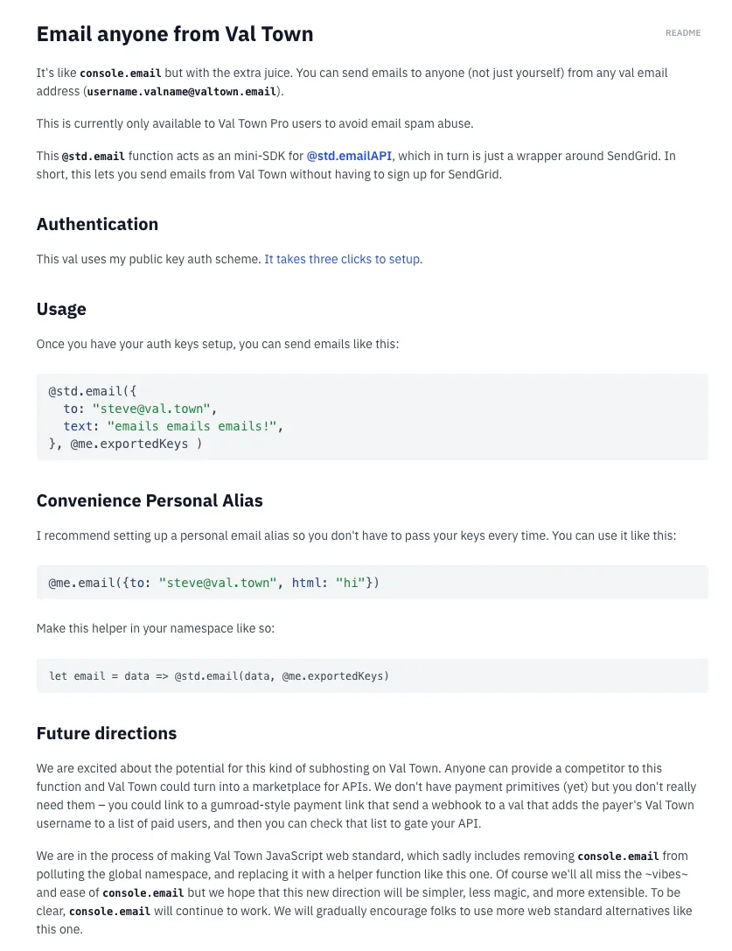Click the bold @std.email inline code
732x951 pixels.
94,157
